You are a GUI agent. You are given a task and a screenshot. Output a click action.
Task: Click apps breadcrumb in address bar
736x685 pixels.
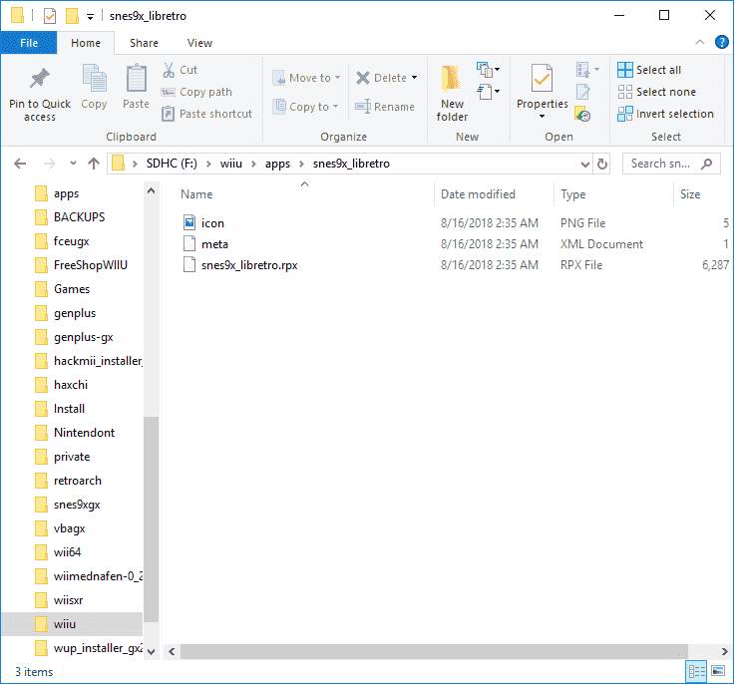pyautogui.click(x=277, y=164)
